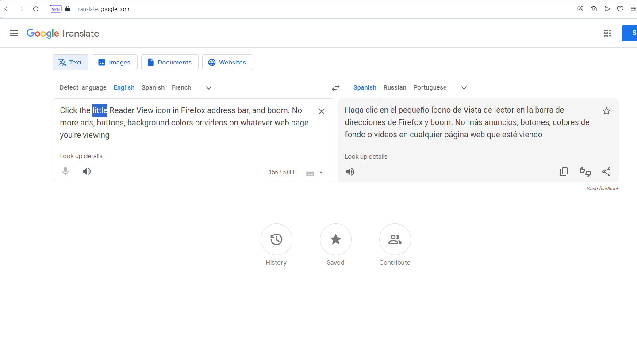The width and height of the screenshot is (637, 352).
Task: Select English as source language
Action: 124,87
